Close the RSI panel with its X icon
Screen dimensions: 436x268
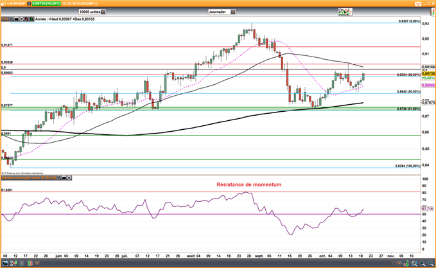coord(69,177)
